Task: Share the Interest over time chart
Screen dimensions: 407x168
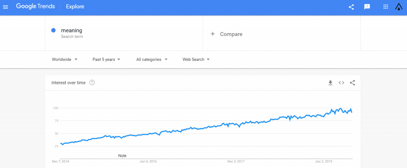Action: tap(352, 83)
